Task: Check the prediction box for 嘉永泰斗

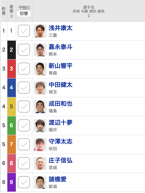Action: (x=24, y=50)
